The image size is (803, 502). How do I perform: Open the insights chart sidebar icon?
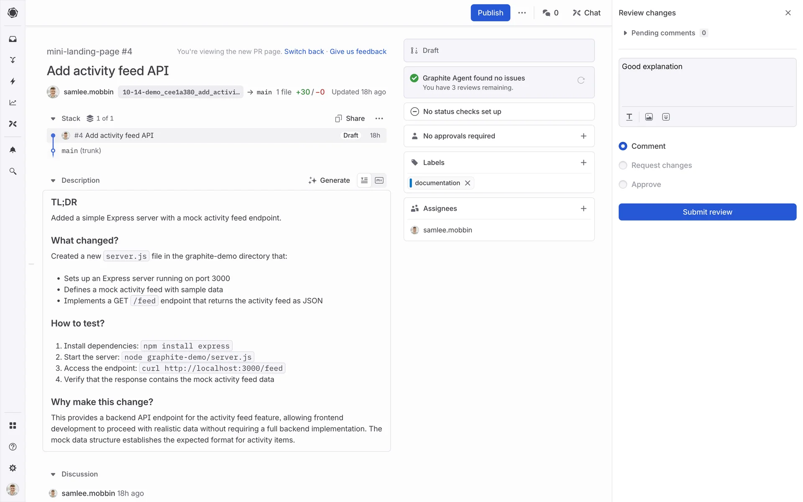pyautogui.click(x=13, y=102)
